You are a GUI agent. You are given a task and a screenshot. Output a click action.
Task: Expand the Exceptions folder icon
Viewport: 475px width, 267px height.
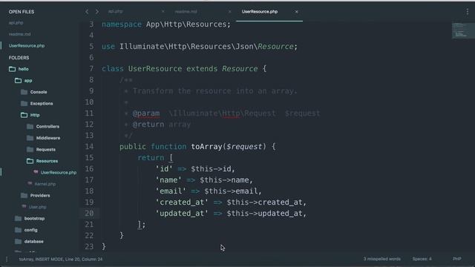[x=24, y=104]
